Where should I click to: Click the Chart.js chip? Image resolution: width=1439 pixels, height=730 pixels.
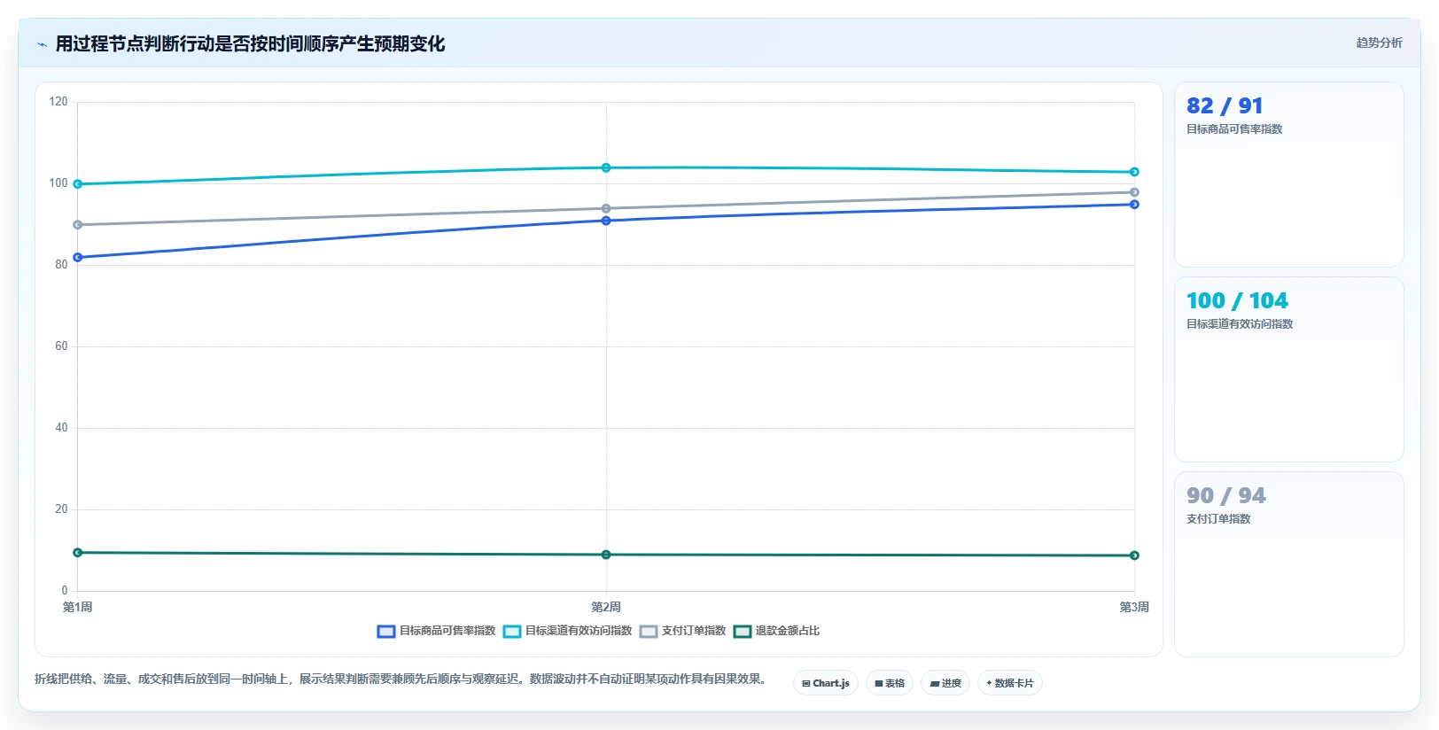coord(826,683)
